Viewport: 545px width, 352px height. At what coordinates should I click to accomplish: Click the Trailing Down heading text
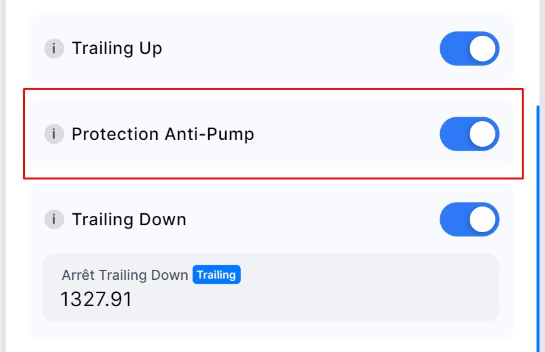point(129,220)
